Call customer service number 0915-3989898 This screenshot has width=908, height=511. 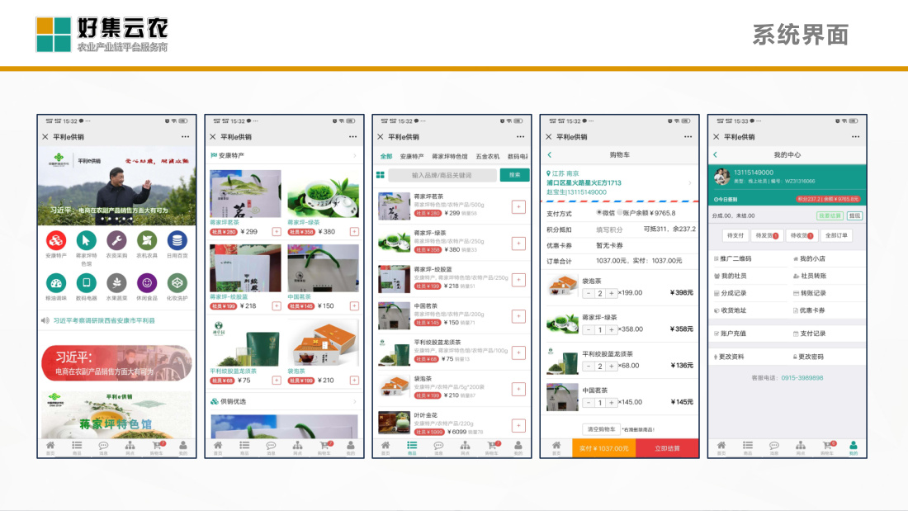pyautogui.click(x=802, y=378)
